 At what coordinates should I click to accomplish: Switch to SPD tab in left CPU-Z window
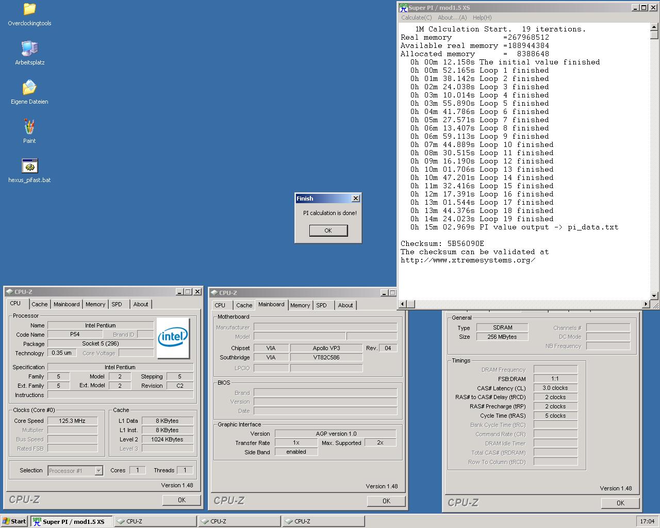click(117, 304)
